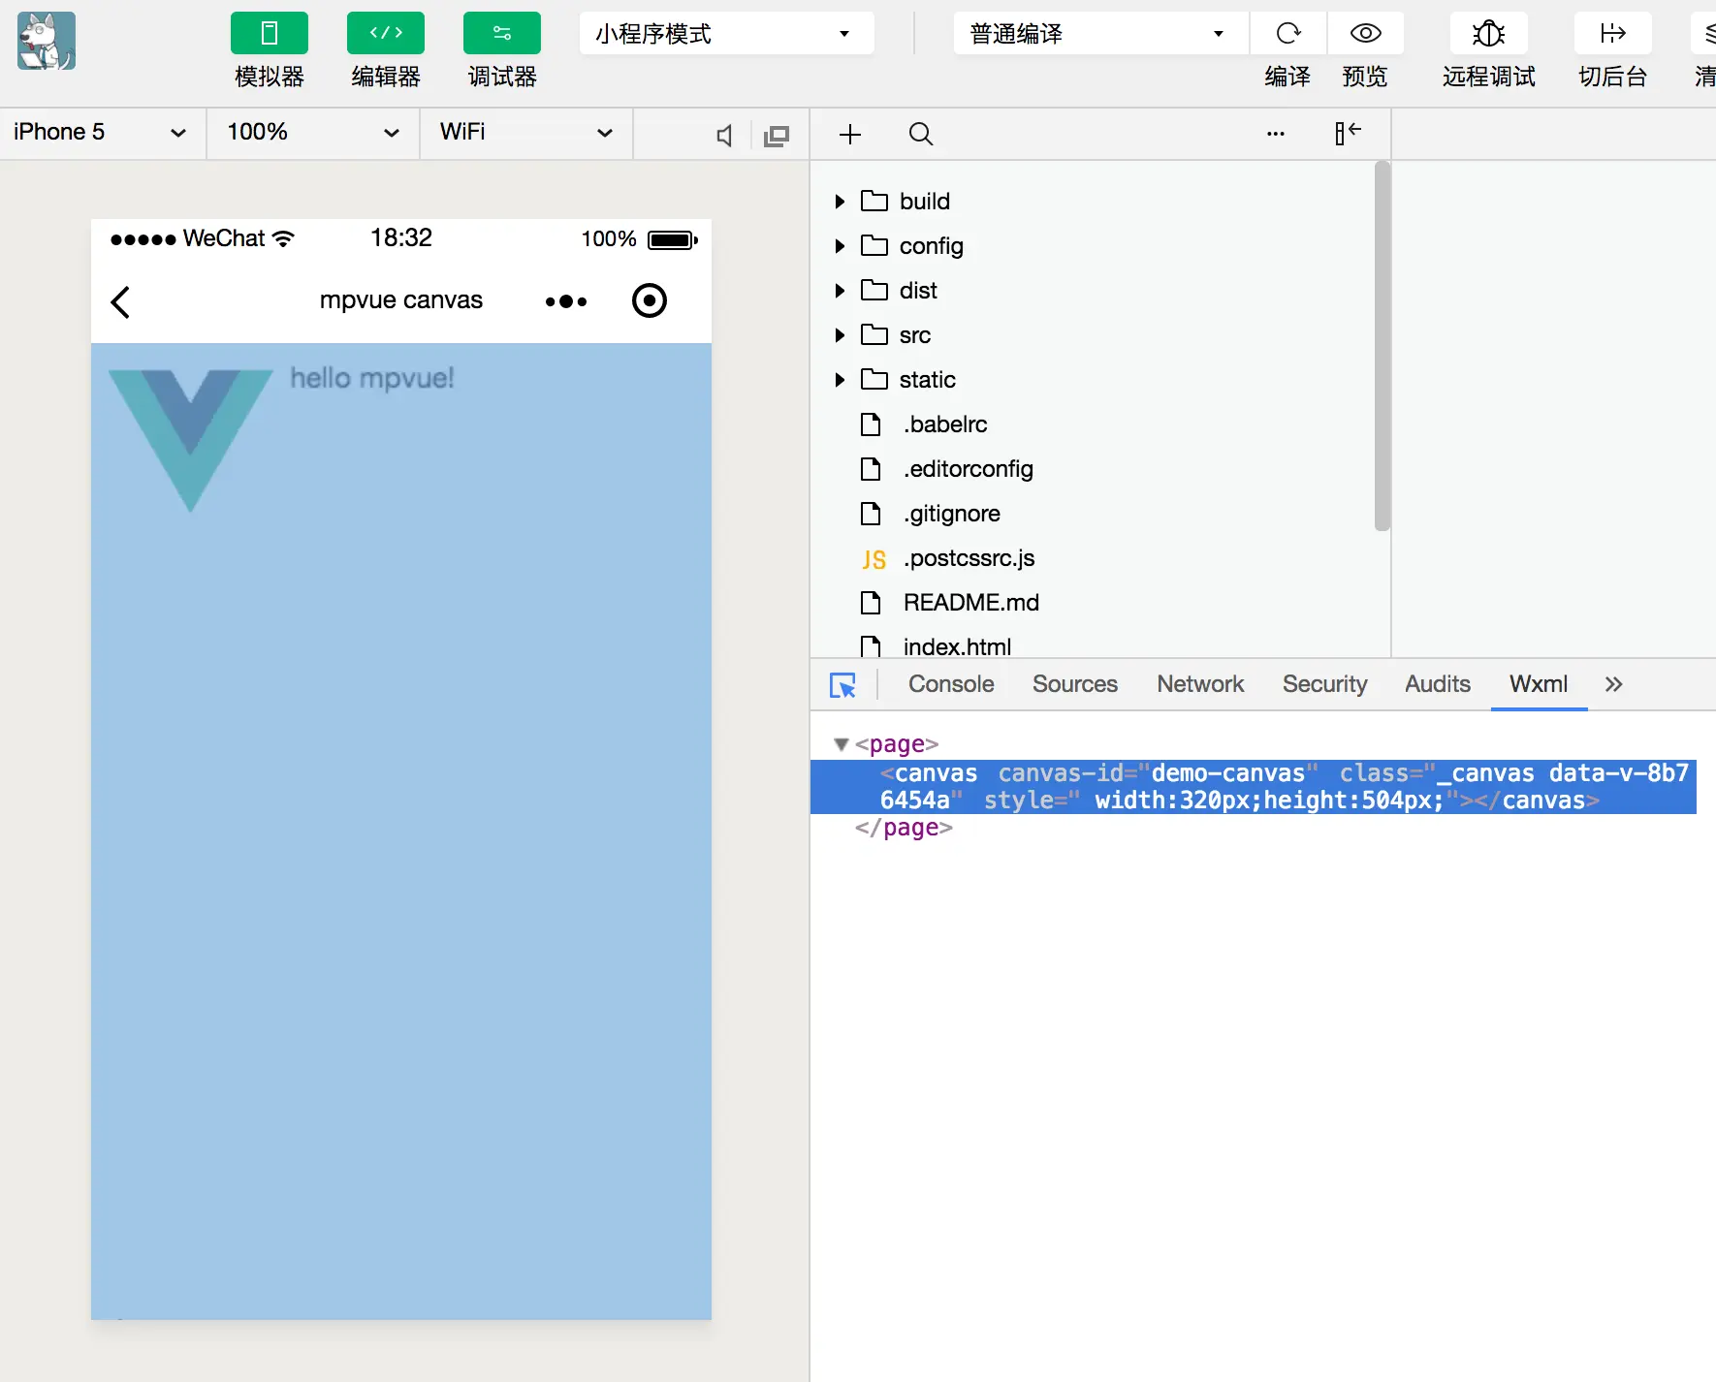The height and width of the screenshot is (1382, 1716).
Task: Expand the src folder
Action: (840, 335)
